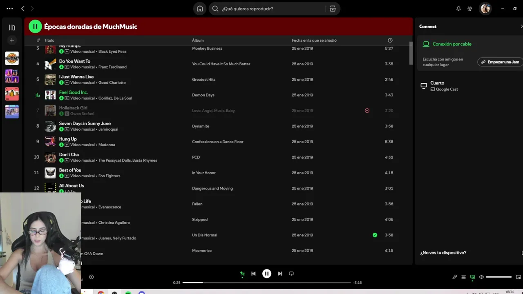Sort tracks by Álbum column
This screenshot has height=294, width=523.
(198, 40)
